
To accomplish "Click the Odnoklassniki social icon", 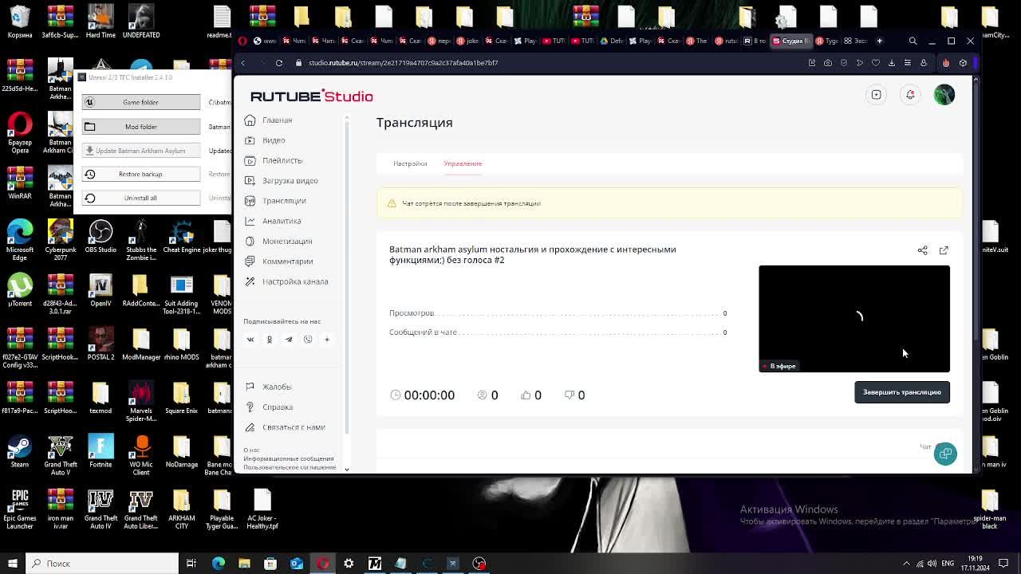I will point(270,340).
